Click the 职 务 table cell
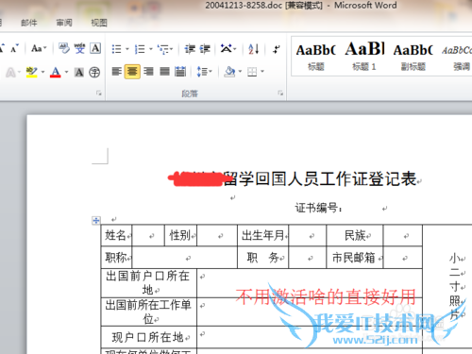This screenshot has width=472, height=354. 262,258
